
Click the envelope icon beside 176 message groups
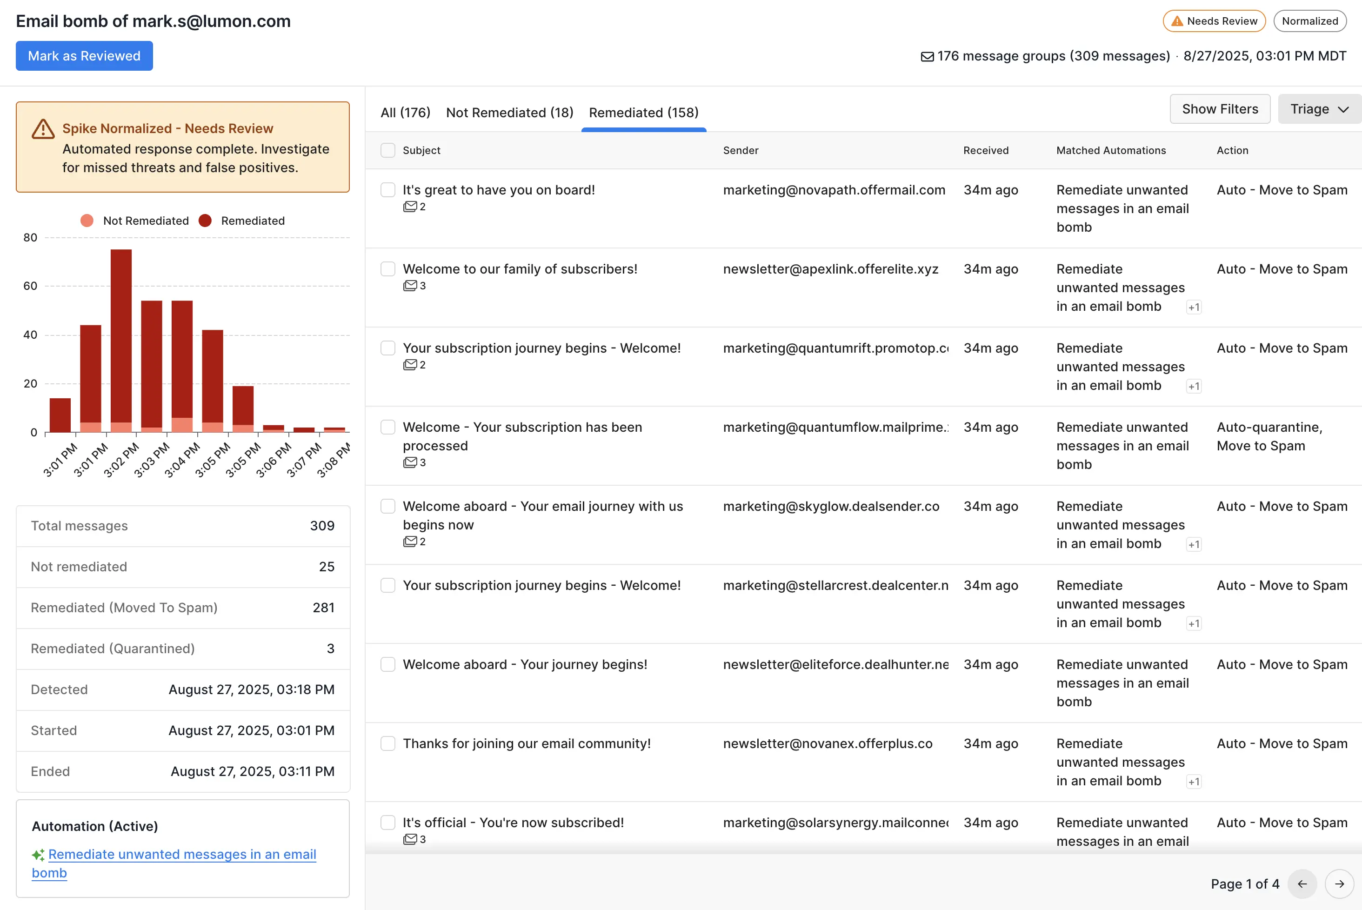tap(928, 56)
